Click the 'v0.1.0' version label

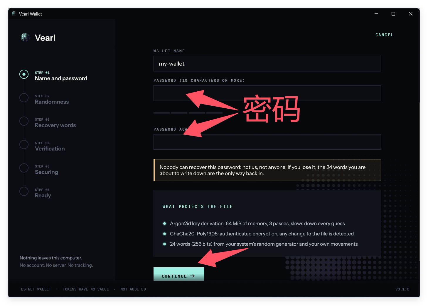tap(402, 289)
